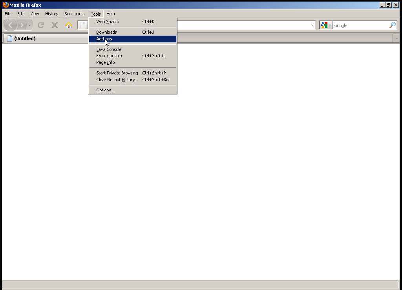Click the magnifying glass search icon

[x=393, y=25]
